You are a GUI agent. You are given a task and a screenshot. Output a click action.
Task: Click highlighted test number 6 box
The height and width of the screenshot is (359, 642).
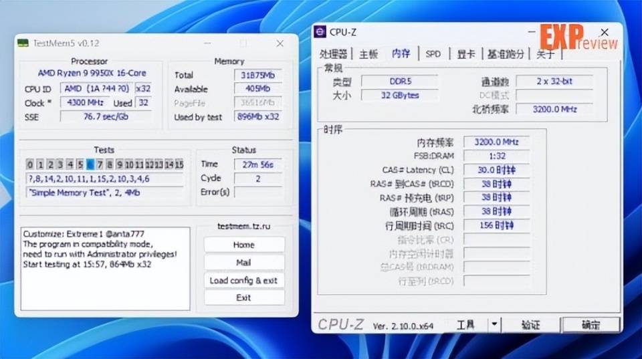click(x=90, y=164)
